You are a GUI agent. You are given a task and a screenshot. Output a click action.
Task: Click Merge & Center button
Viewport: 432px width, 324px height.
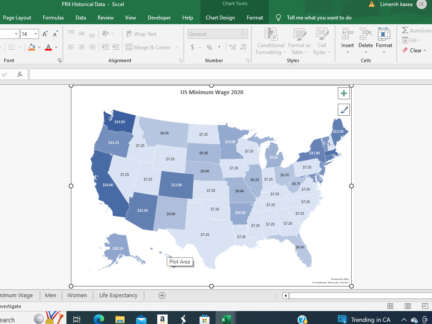tap(148, 47)
